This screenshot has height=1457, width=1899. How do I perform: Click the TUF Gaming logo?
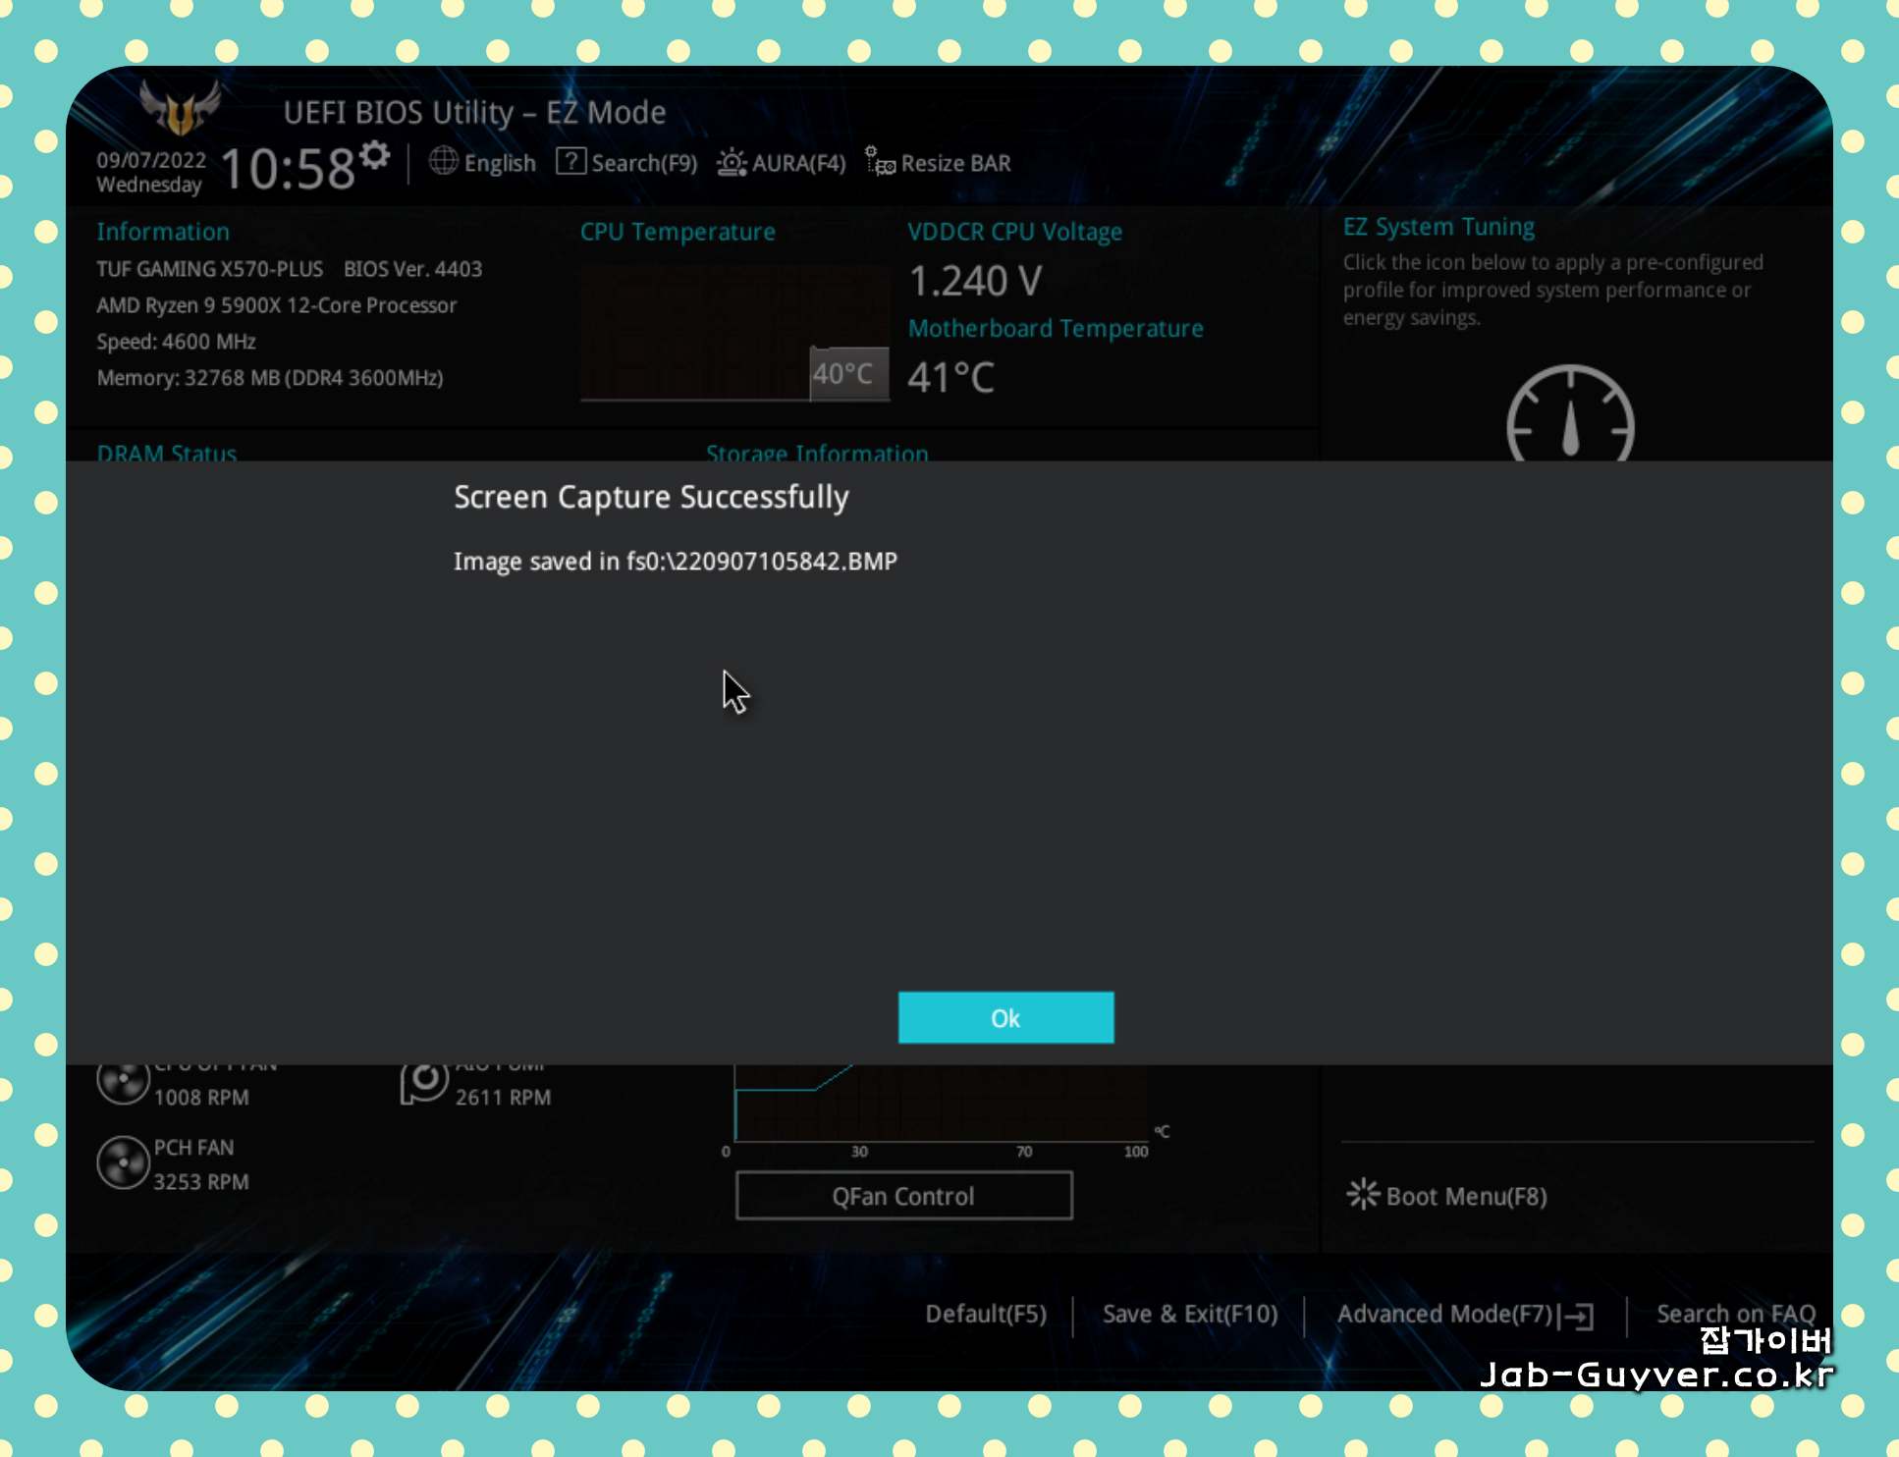coord(180,109)
